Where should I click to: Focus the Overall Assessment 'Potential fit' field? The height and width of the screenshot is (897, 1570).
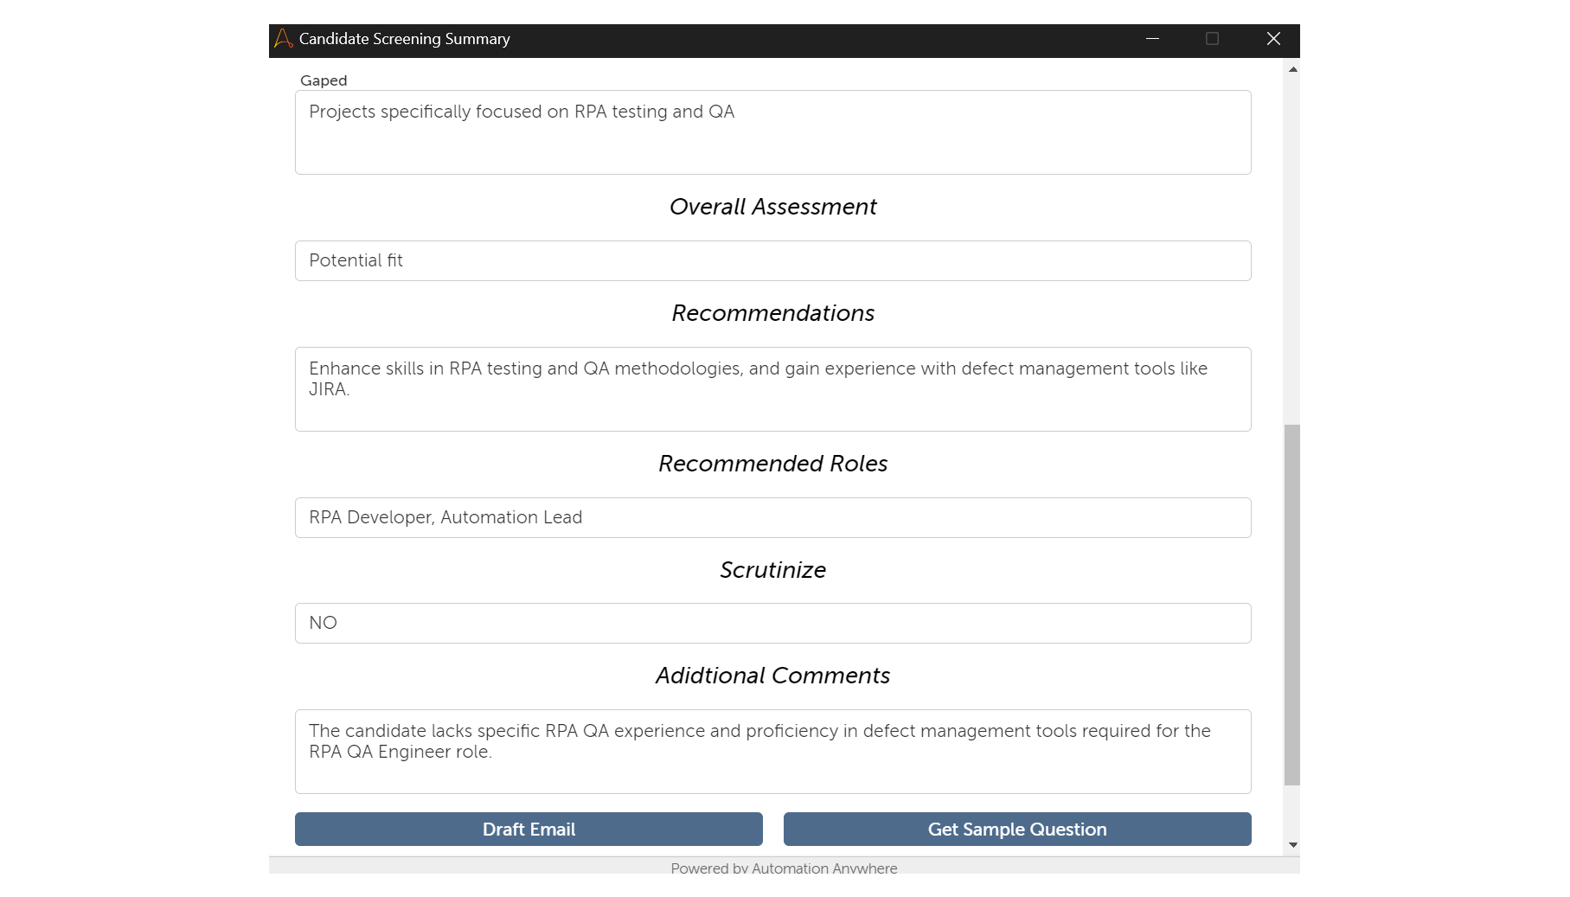point(772,260)
